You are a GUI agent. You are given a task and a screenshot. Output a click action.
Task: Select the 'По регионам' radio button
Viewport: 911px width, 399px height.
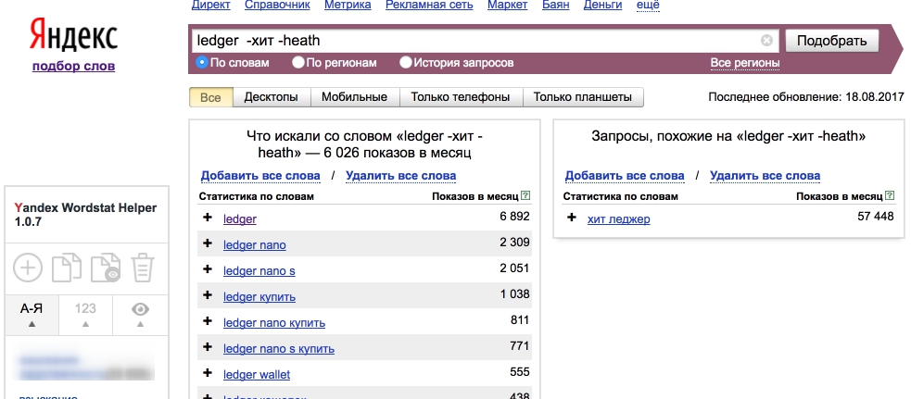pos(298,62)
